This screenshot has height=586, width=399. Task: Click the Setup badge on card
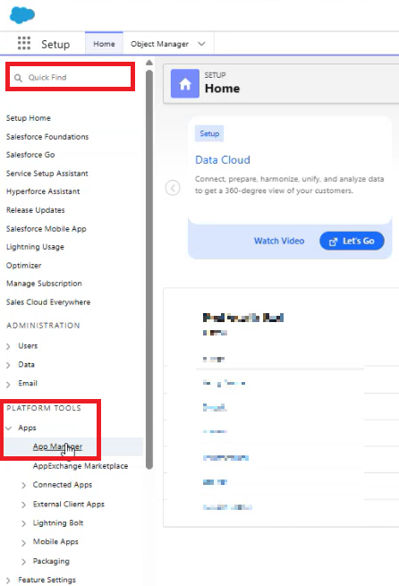(209, 134)
